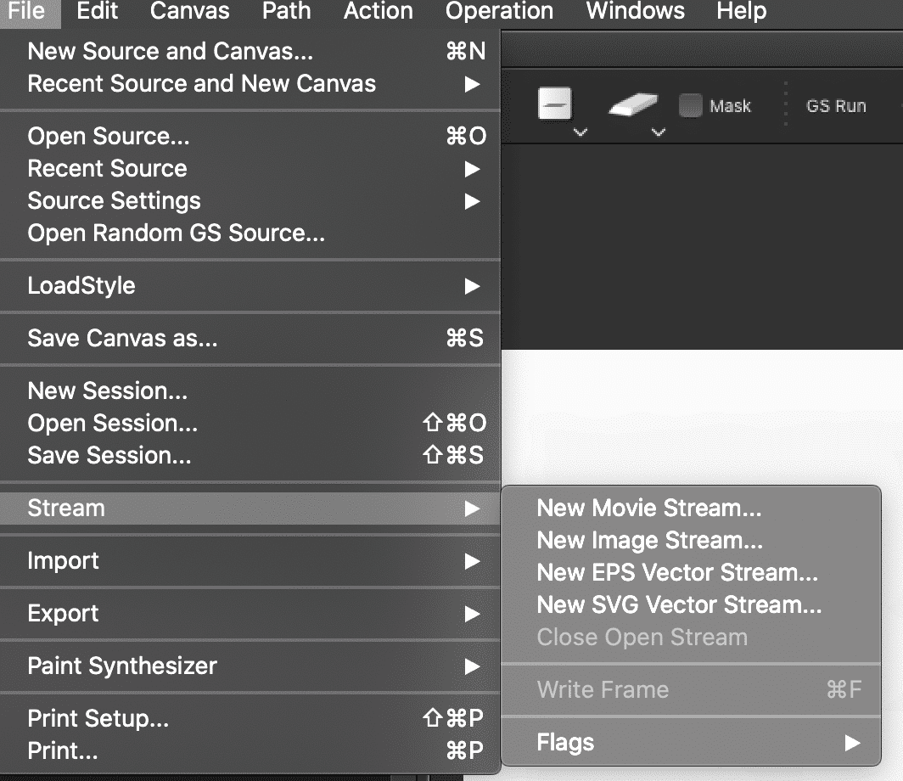Expand the Recent Source submenu
Viewport: 903px width, 781px height.
[250, 169]
